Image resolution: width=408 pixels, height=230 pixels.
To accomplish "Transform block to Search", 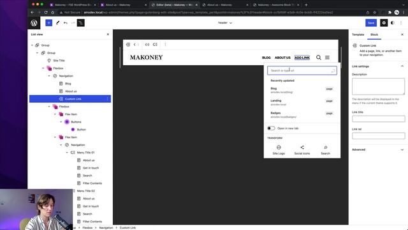I will click(326, 150).
